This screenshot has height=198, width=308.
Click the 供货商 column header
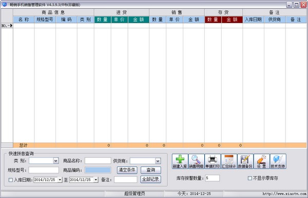point(275,19)
